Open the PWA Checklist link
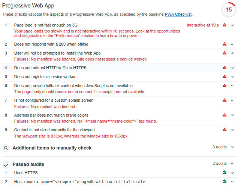 (178, 14)
